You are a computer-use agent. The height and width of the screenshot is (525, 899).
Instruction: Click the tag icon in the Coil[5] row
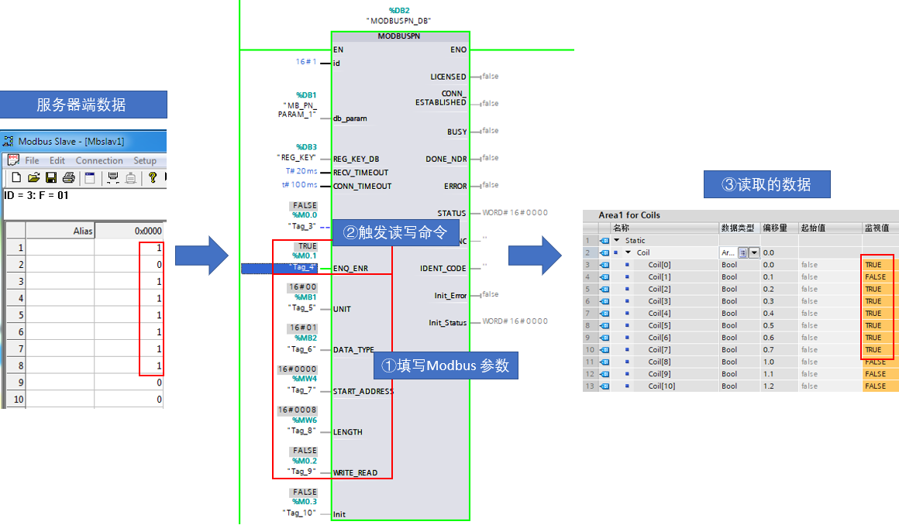tap(604, 325)
